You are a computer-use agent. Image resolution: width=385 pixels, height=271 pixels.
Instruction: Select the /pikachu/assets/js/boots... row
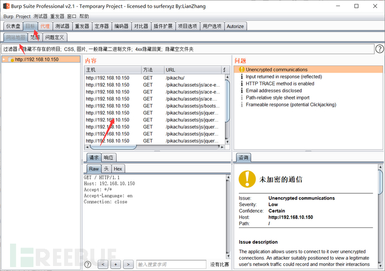tap(155, 106)
